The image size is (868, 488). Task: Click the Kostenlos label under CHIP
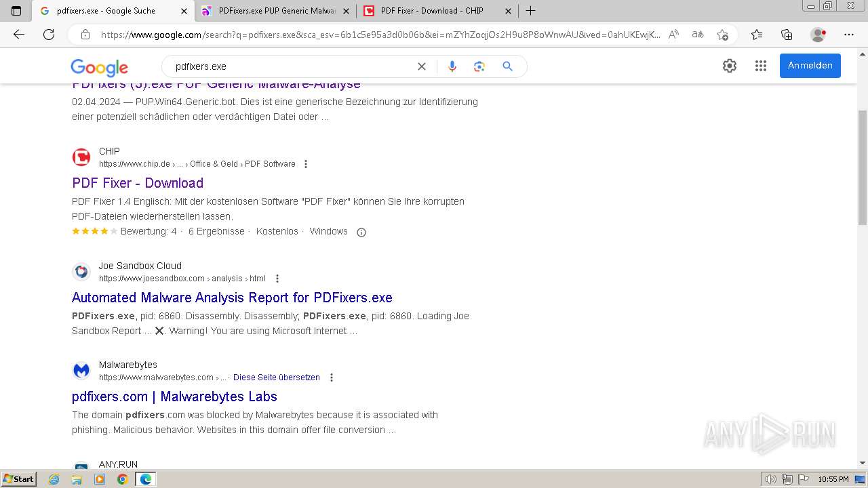click(277, 232)
